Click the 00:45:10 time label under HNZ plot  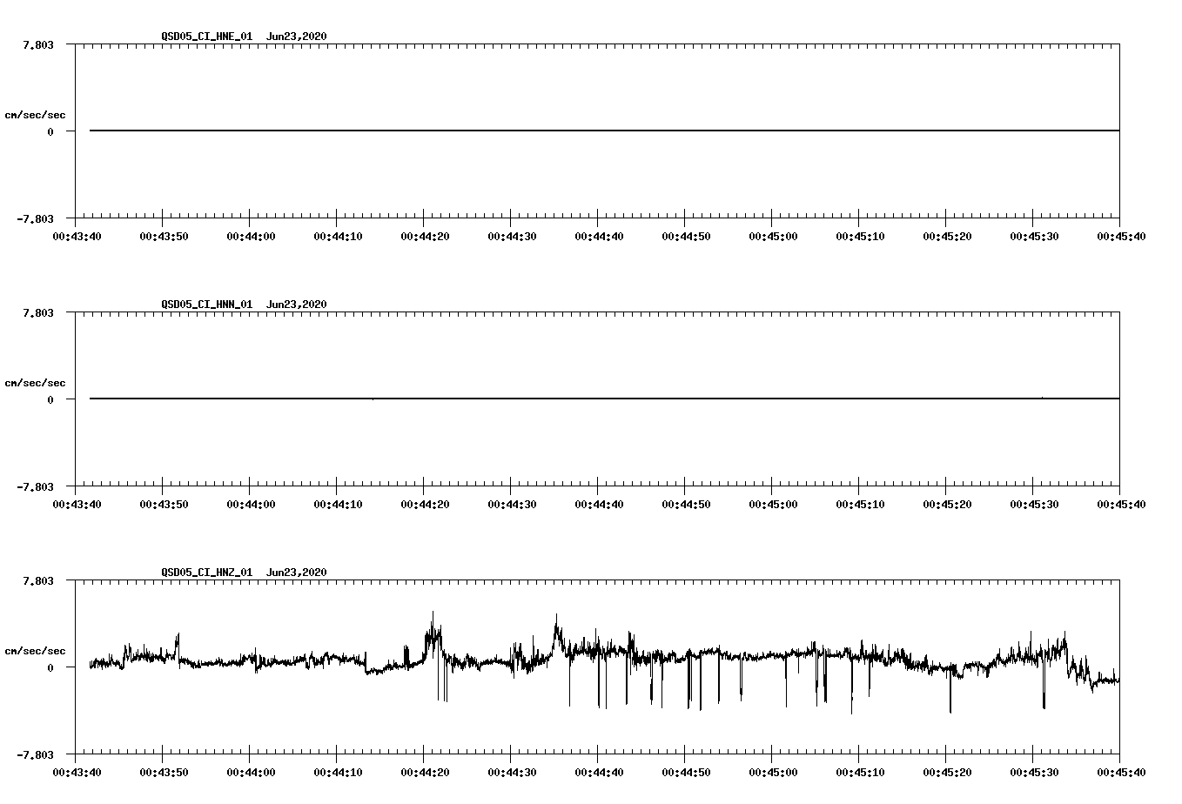tap(860, 772)
